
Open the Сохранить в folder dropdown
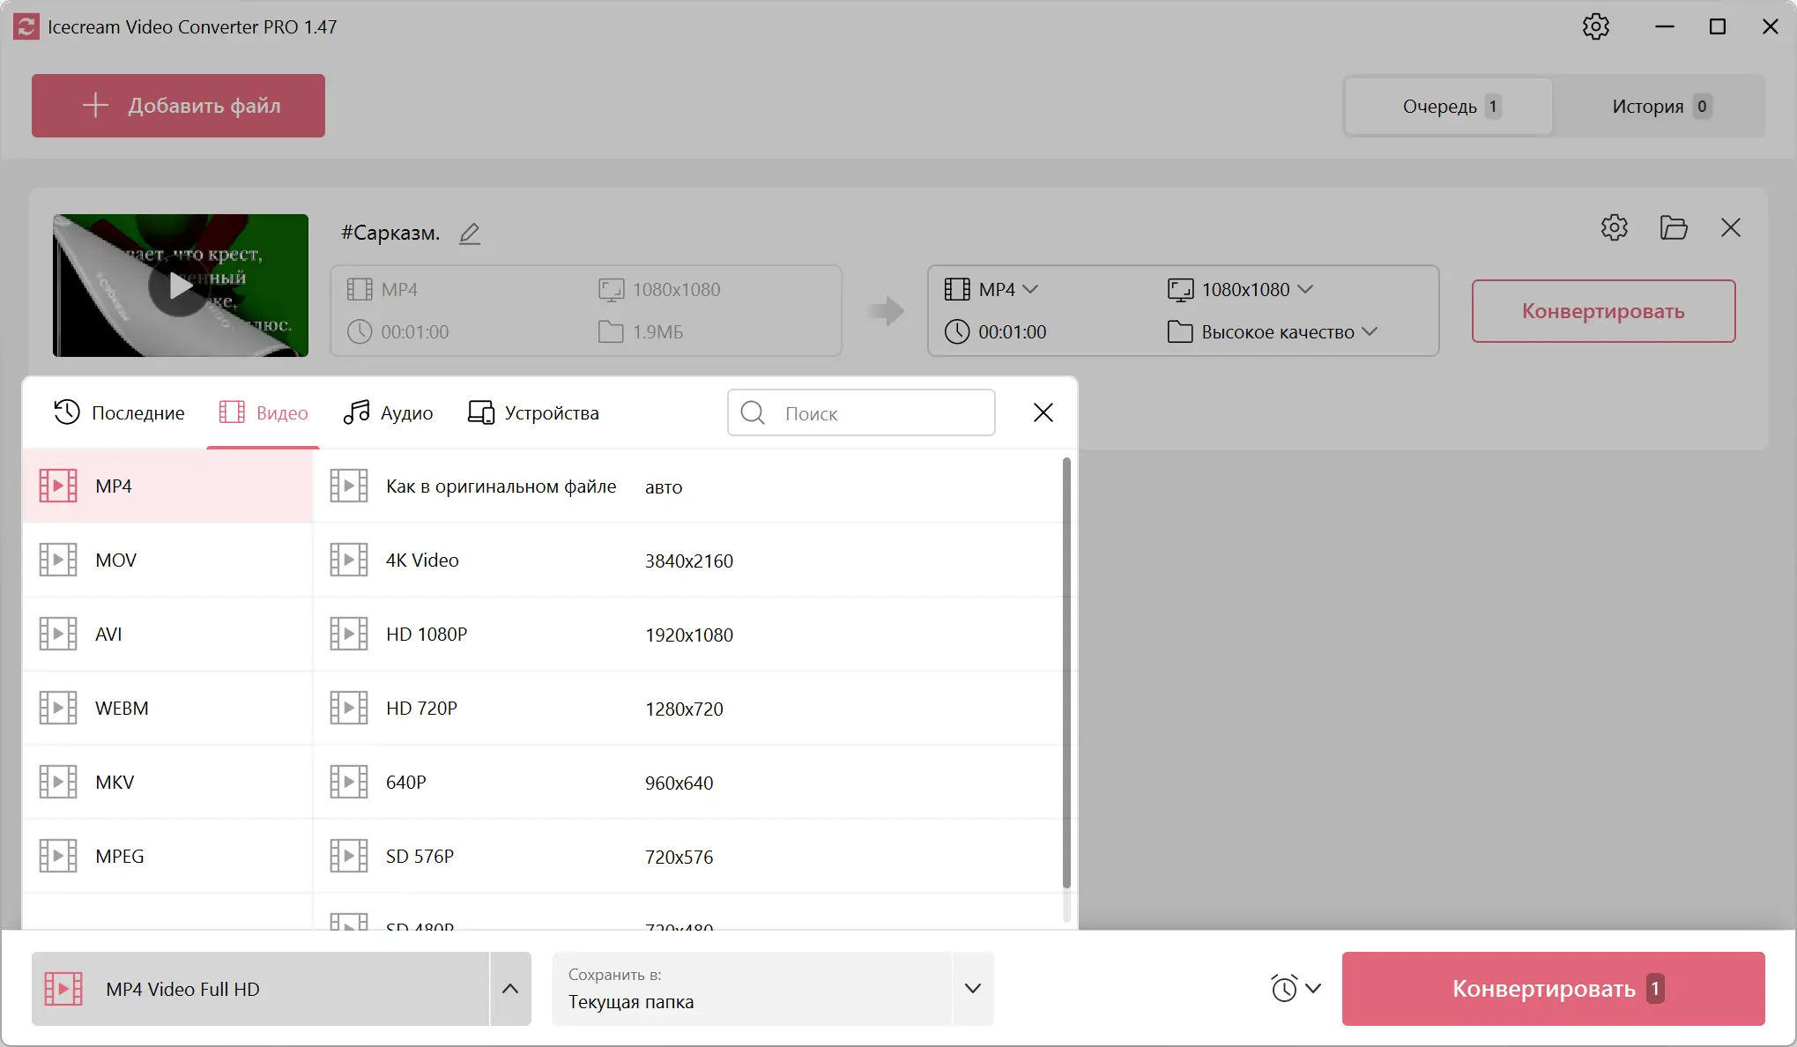tap(972, 989)
